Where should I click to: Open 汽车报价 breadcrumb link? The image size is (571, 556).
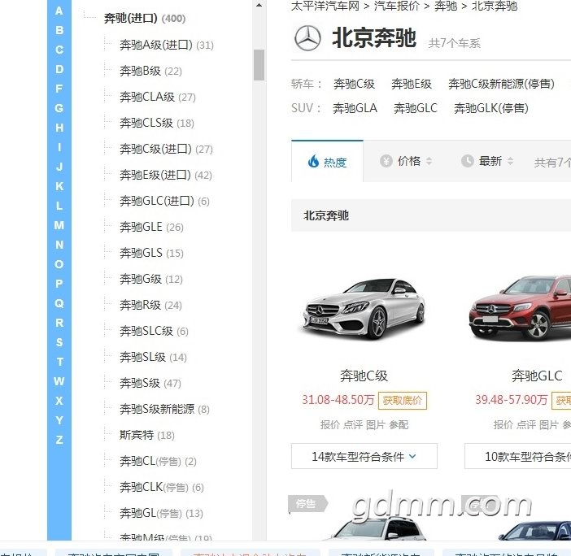coord(397,6)
